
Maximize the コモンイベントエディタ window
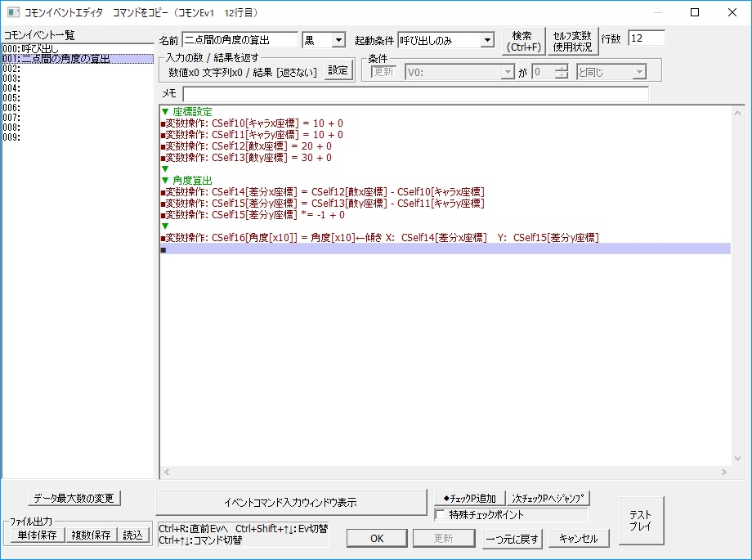[695, 12]
